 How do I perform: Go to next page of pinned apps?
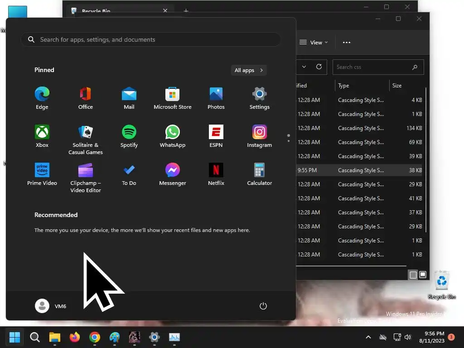point(289,141)
